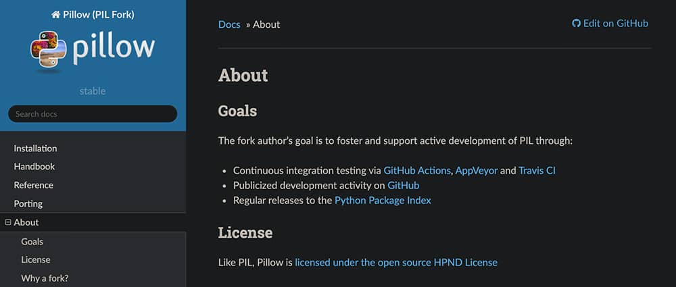The width and height of the screenshot is (676, 287).
Task: Open the HPND License link
Action: (x=396, y=263)
